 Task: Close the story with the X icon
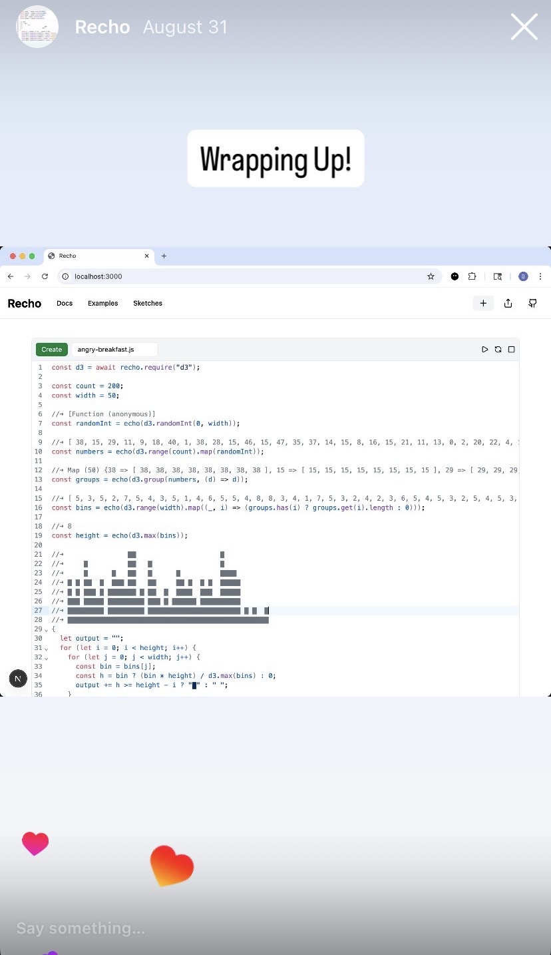click(x=524, y=27)
